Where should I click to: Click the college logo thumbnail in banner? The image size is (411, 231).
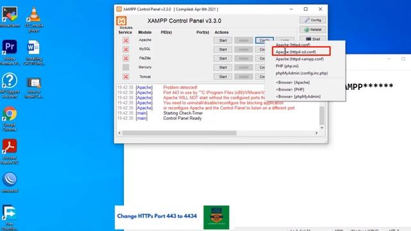(x=216, y=217)
